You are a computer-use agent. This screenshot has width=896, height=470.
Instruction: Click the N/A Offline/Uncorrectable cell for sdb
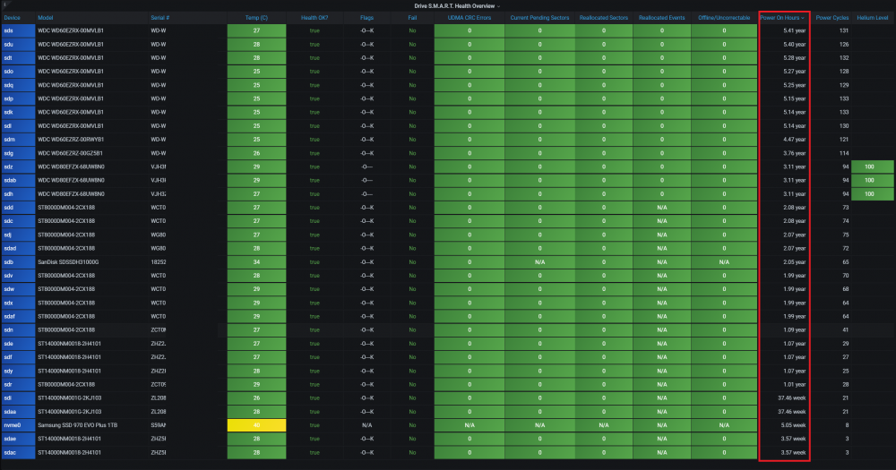coord(723,262)
